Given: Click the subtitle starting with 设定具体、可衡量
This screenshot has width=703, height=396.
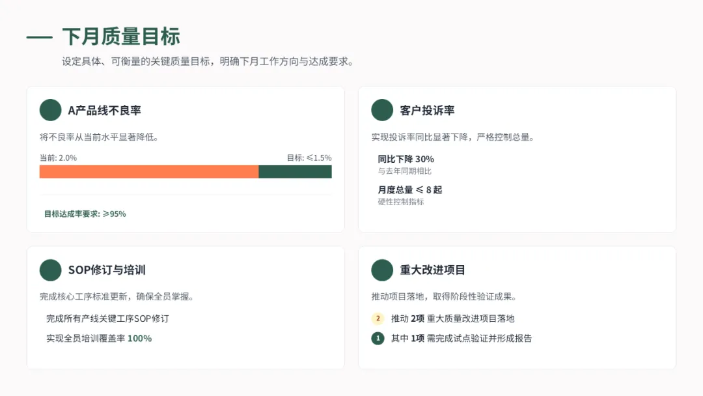Looking at the screenshot, I should (x=208, y=61).
